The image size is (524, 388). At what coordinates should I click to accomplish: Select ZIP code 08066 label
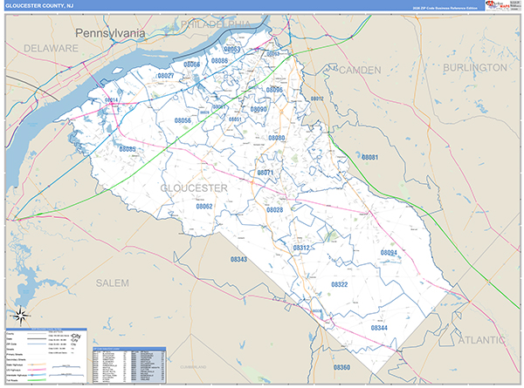(192, 65)
